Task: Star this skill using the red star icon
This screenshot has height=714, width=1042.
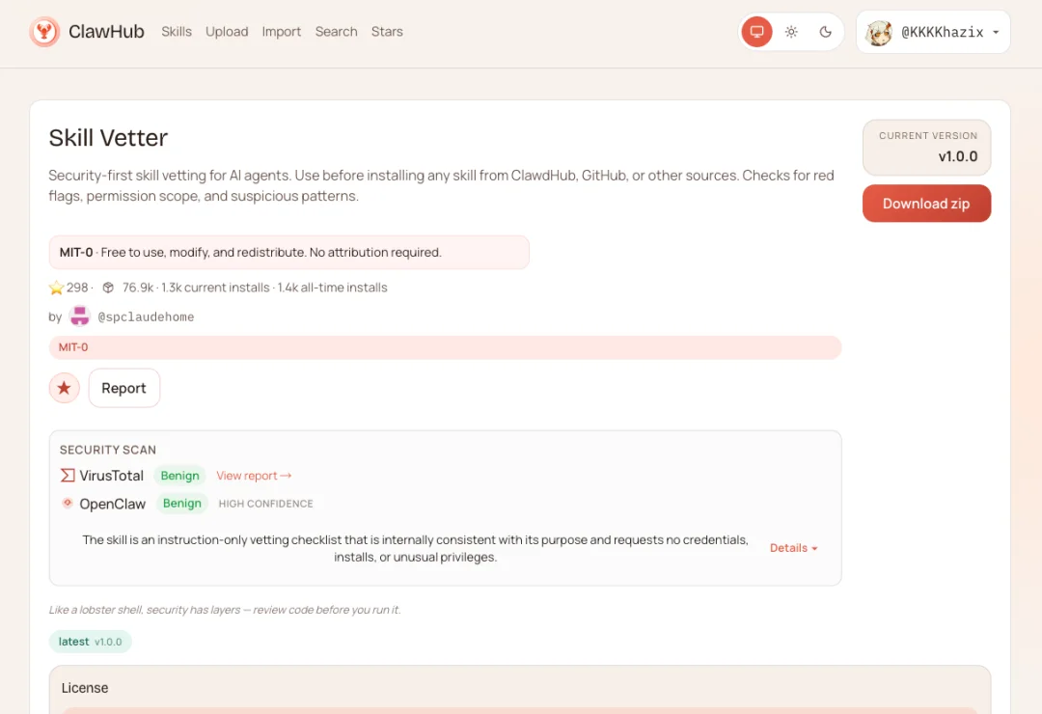Action: [x=64, y=387]
